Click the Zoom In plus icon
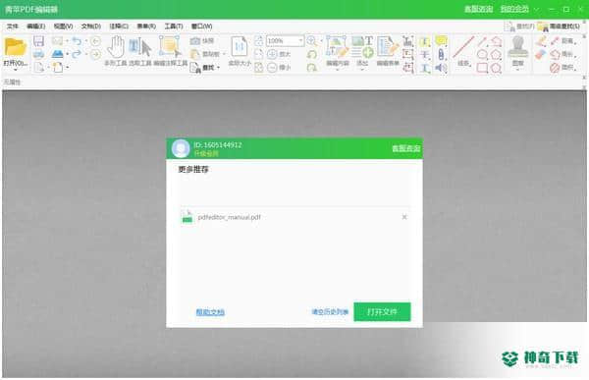The width and height of the screenshot is (589, 380). pos(272,54)
